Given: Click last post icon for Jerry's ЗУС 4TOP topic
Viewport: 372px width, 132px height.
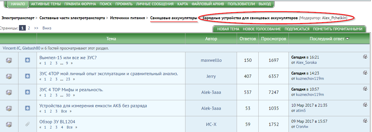Looking at the screenshot, I should point(365,73).
